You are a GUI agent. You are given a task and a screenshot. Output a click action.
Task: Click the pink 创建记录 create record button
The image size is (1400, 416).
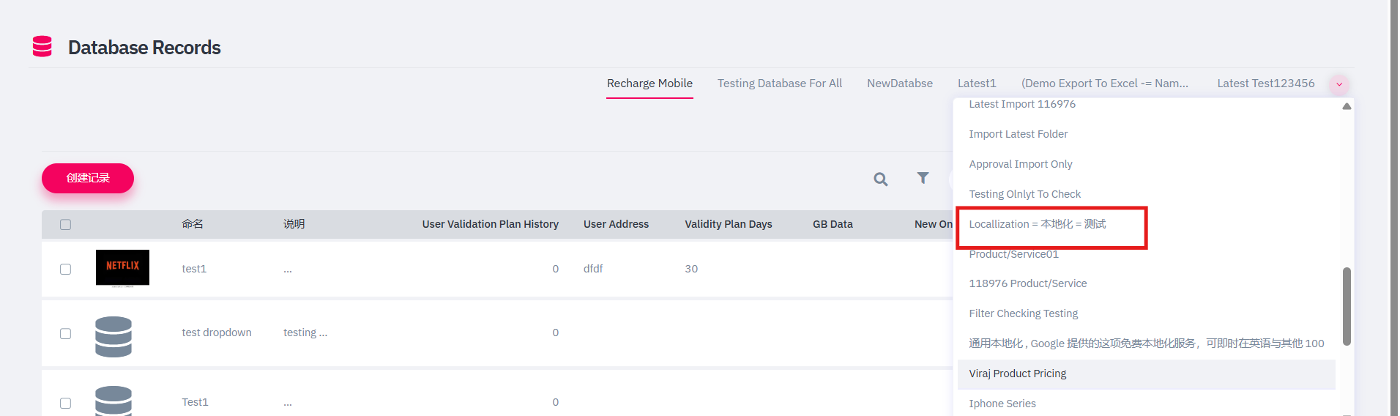tap(88, 178)
